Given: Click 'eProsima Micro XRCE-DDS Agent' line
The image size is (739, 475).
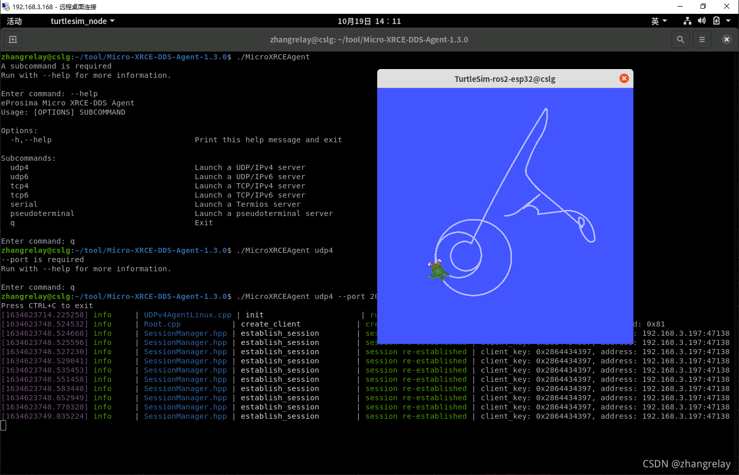Looking at the screenshot, I should (x=68, y=103).
